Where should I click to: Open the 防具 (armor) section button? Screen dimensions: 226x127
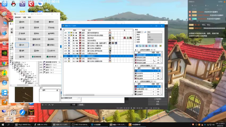[x=37, y=28]
